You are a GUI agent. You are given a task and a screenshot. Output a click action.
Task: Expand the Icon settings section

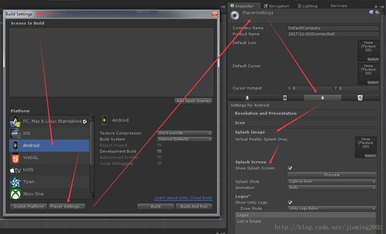click(x=304, y=123)
